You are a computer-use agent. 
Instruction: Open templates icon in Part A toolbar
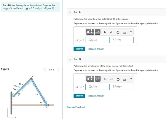90,32
